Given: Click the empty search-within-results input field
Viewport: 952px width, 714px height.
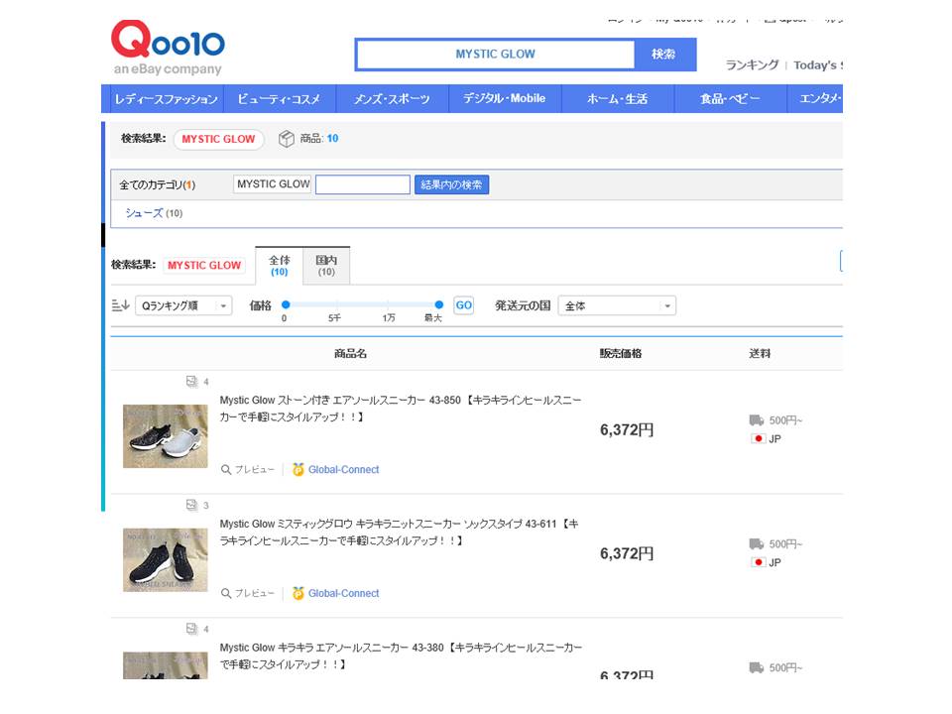Looking at the screenshot, I should click(363, 184).
